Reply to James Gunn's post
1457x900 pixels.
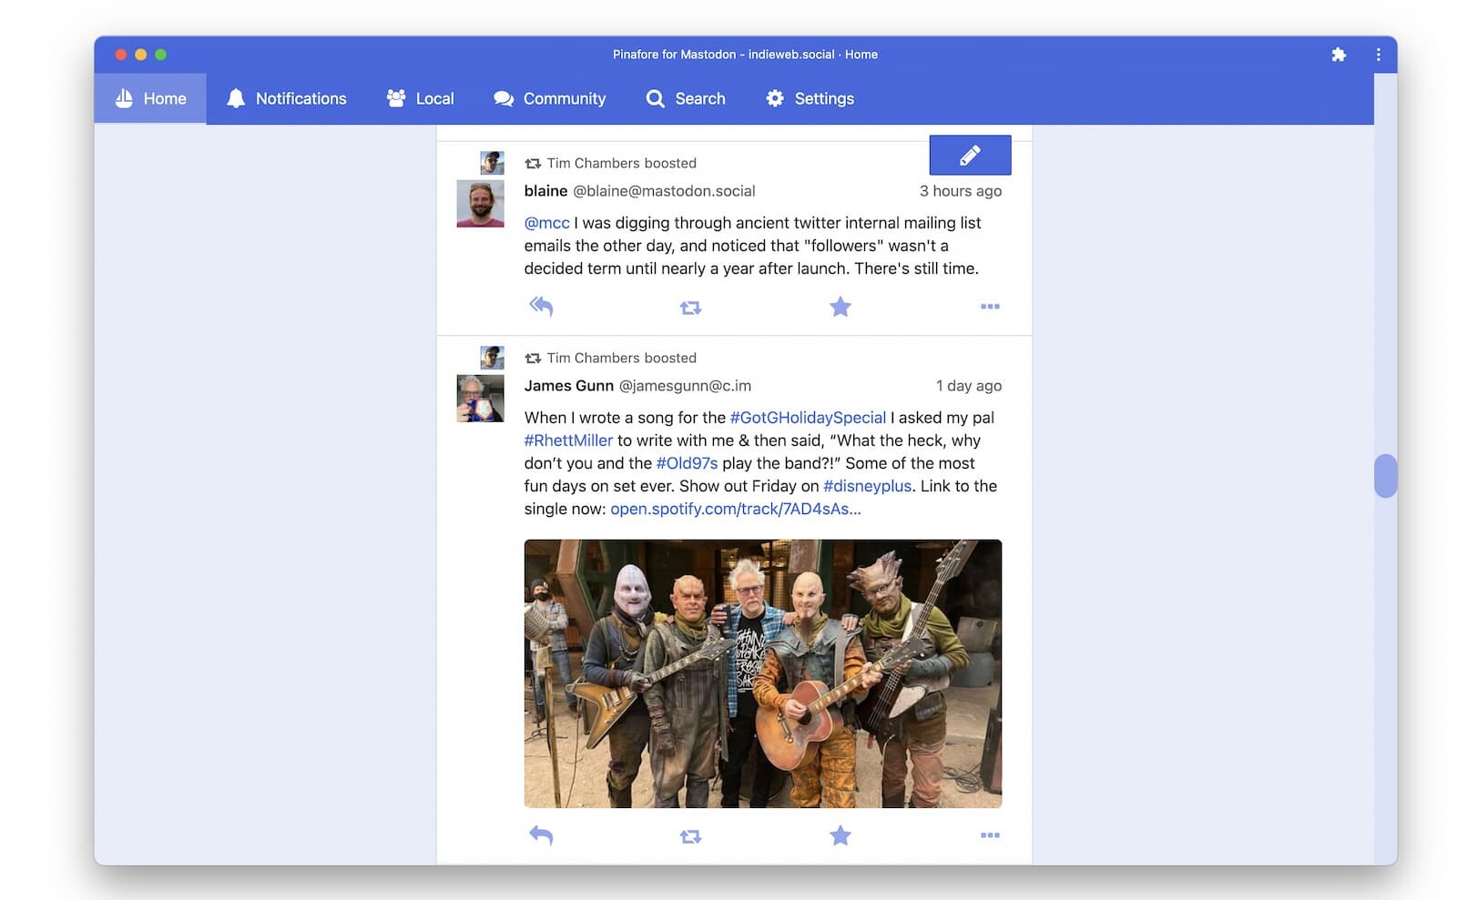point(541,835)
